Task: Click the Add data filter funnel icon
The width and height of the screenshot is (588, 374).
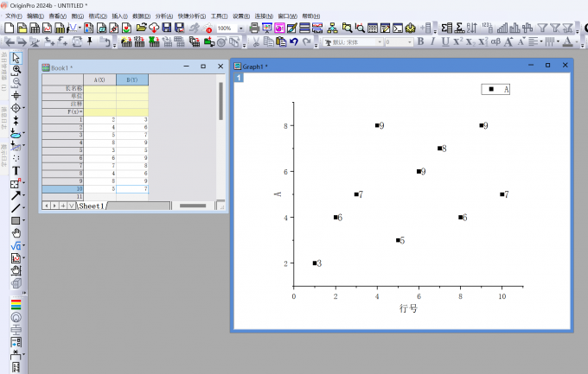Action: point(542,28)
